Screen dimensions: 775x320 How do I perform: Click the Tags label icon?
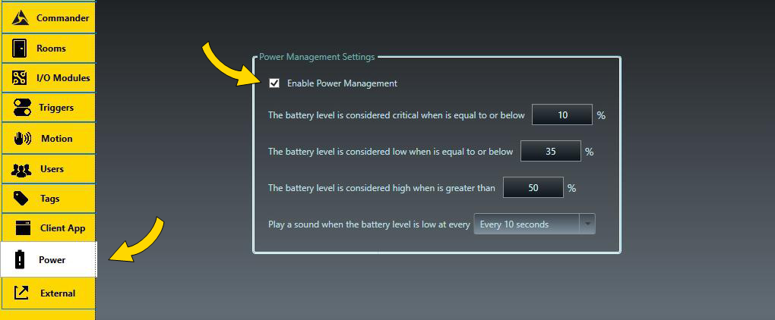(x=21, y=199)
